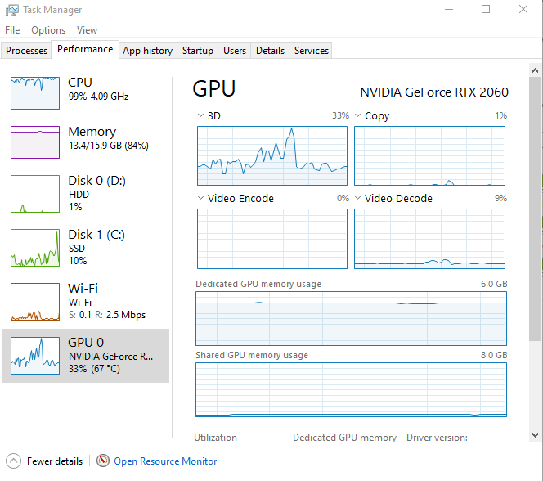Viewport: 543px width, 481px height.
Task: Open the View menu
Action: coord(87,30)
